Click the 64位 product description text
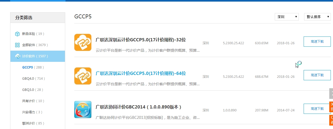The height and width of the screenshot is (129, 333). (148, 84)
